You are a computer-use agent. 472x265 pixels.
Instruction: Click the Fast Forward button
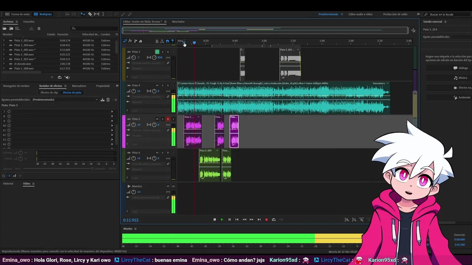251,219
